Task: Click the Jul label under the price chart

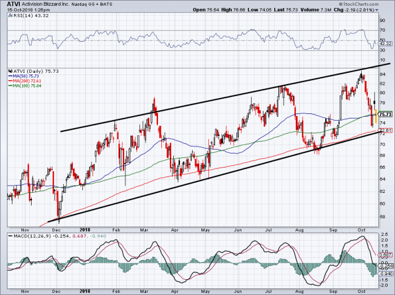Action: pyautogui.click(x=269, y=230)
